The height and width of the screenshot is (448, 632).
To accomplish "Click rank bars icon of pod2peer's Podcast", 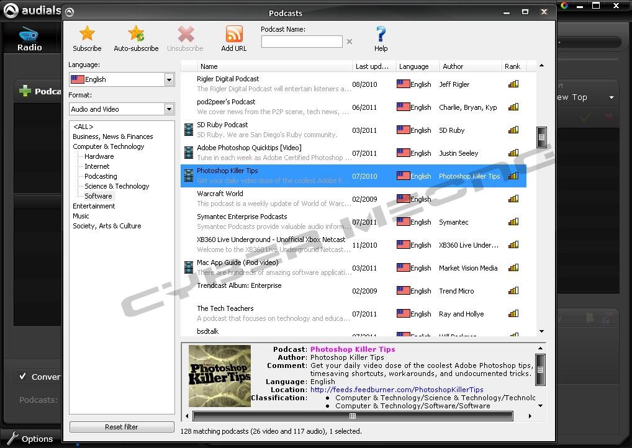I will pyautogui.click(x=513, y=107).
